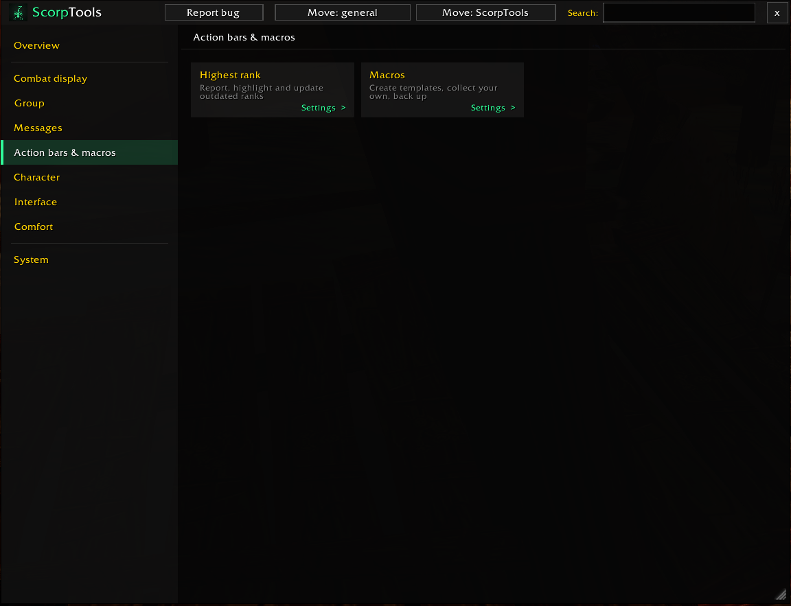The height and width of the screenshot is (606, 791).
Task: Click the resize grip icon in window corner
Action: pos(781,595)
